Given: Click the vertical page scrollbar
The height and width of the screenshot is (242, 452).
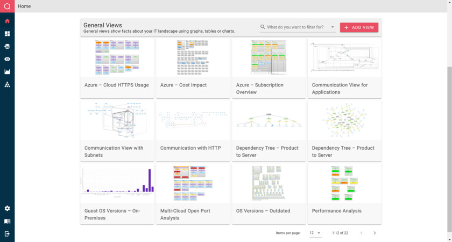Looking at the screenshot, I should [449, 149].
